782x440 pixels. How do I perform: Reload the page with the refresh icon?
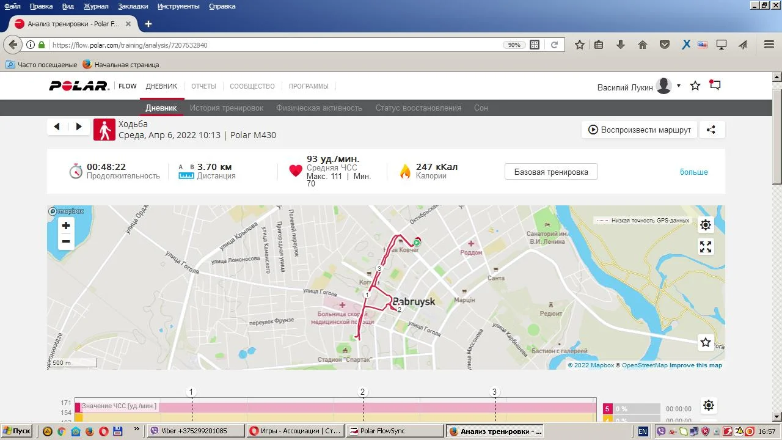click(554, 45)
